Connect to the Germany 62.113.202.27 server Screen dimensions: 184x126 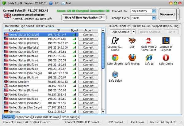[x=88, y=112]
